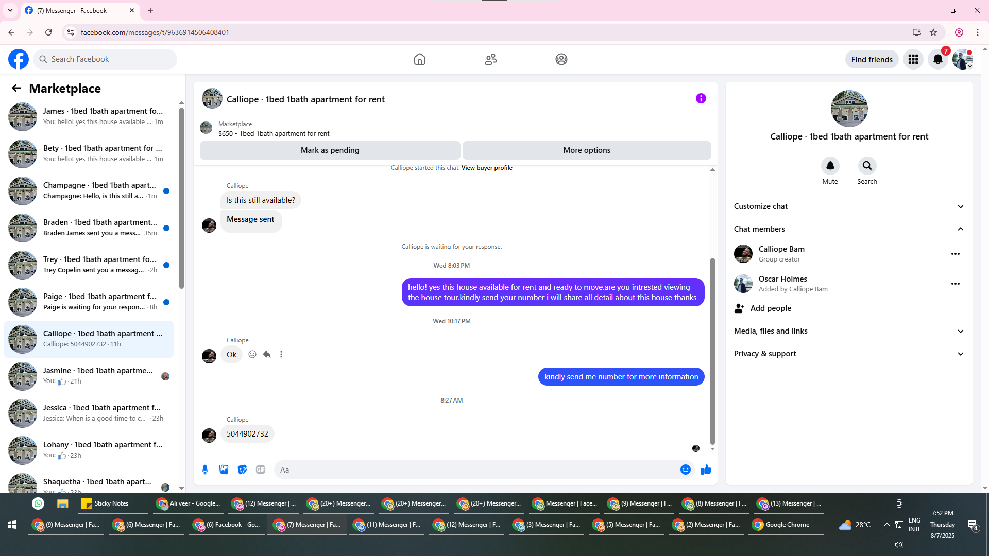Click the '(7) Messenger | Facebook' browser tab

pos(79,10)
